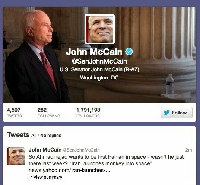Open the 282 Following list
200x185 pixels.
(49, 113)
